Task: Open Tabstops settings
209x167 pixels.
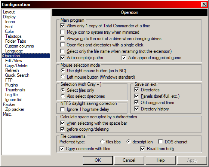Action: coord(13,36)
